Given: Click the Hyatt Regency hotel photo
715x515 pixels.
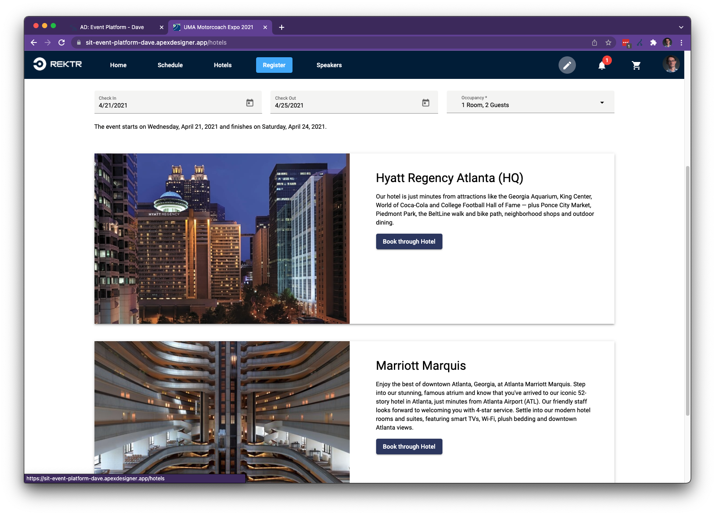Looking at the screenshot, I should [222, 238].
